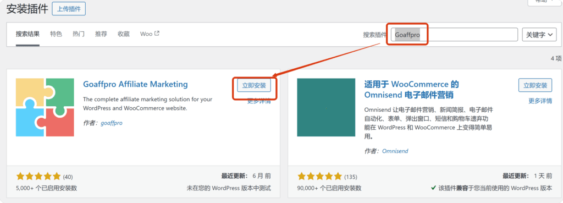Open the Woo external link icon tab
Image resolution: width=563 pixels, height=203 pixels.
click(157, 34)
